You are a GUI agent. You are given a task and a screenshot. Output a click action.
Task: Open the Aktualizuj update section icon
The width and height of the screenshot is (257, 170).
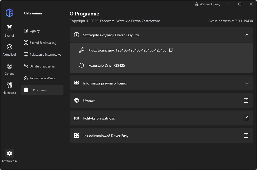(x=9, y=47)
